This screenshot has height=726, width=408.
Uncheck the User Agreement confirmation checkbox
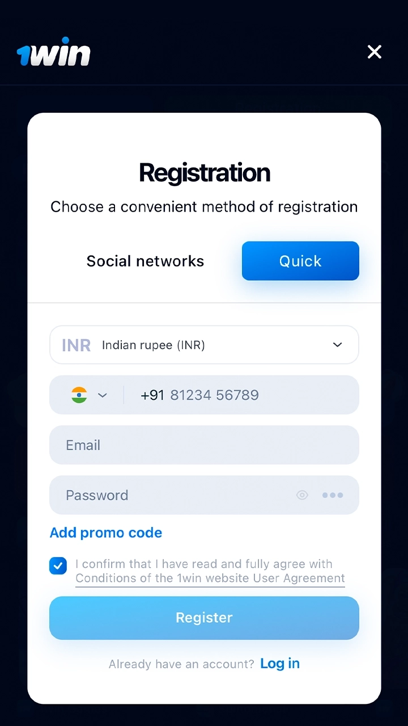(58, 565)
